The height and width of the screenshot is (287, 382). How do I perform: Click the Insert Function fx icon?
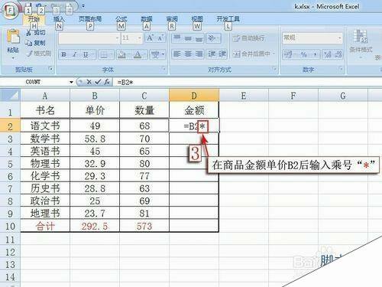click(107, 82)
